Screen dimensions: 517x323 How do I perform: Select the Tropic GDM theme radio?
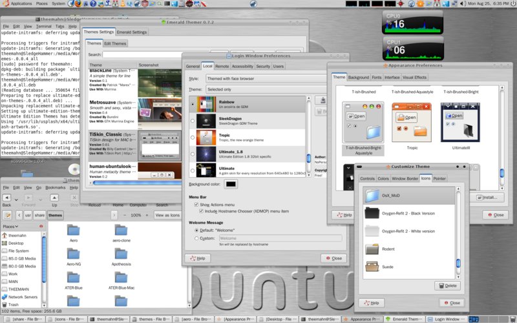(x=193, y=138)
